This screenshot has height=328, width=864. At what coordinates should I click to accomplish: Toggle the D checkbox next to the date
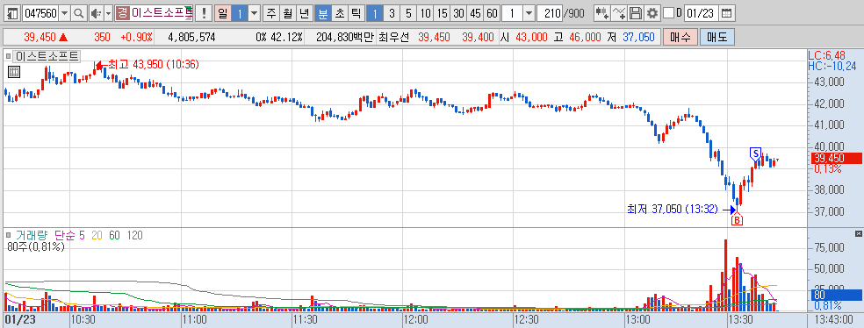point(668,12)
